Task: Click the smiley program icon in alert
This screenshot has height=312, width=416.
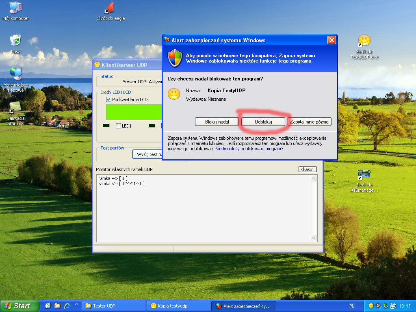Action: tap(174, 94)
